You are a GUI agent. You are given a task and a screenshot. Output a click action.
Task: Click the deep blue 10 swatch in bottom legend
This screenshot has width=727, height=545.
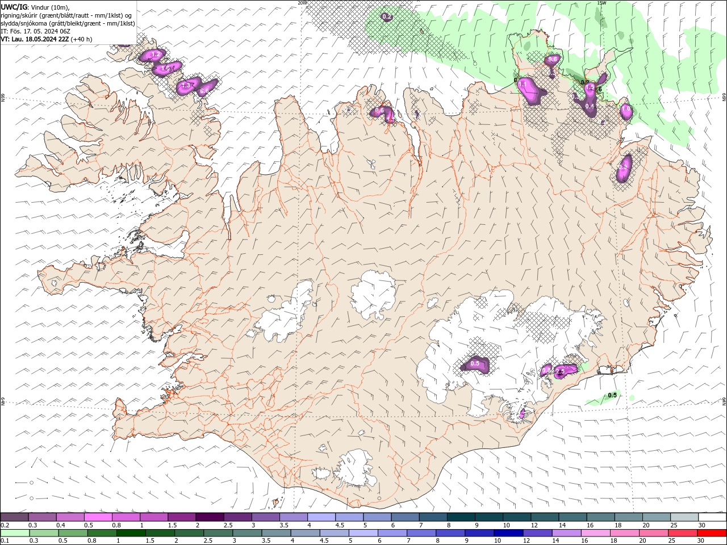coord(508,533)
